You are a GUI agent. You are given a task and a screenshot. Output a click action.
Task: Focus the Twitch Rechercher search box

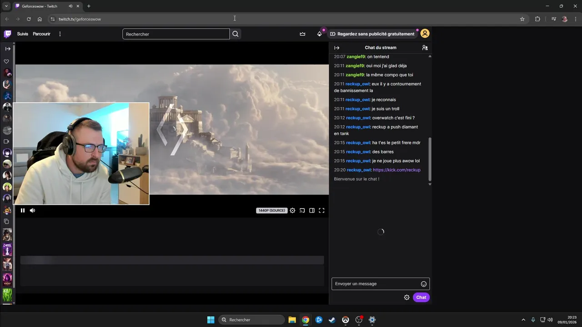point(176,34)
